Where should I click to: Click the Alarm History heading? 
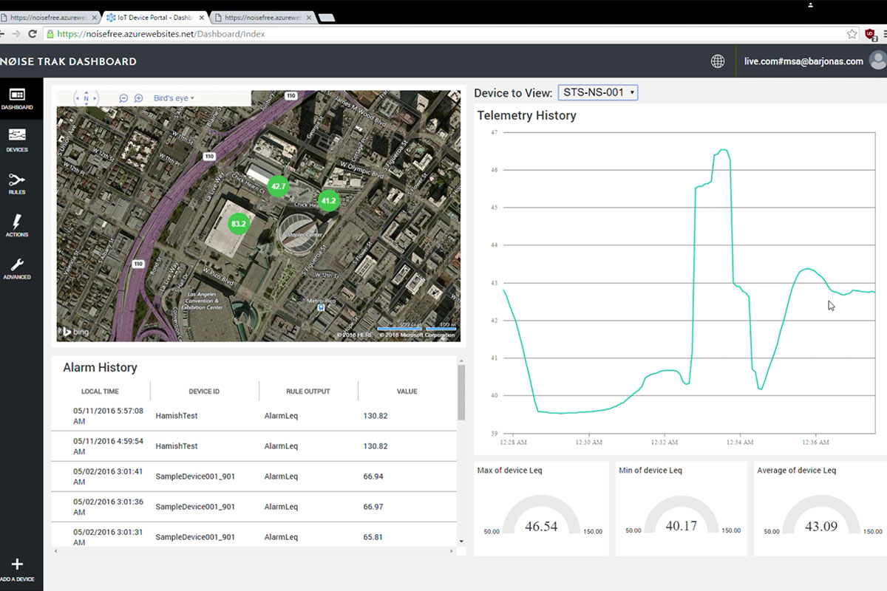click(100, 367)
